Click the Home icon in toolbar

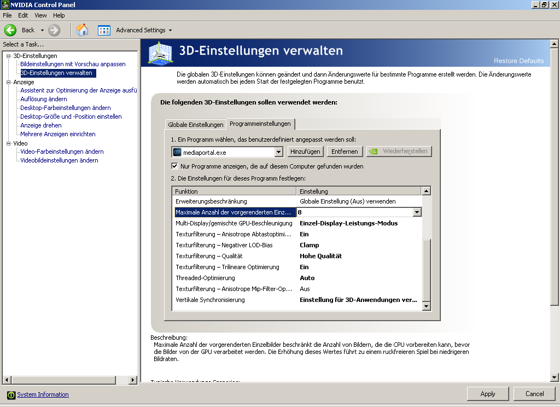[82, 30]
